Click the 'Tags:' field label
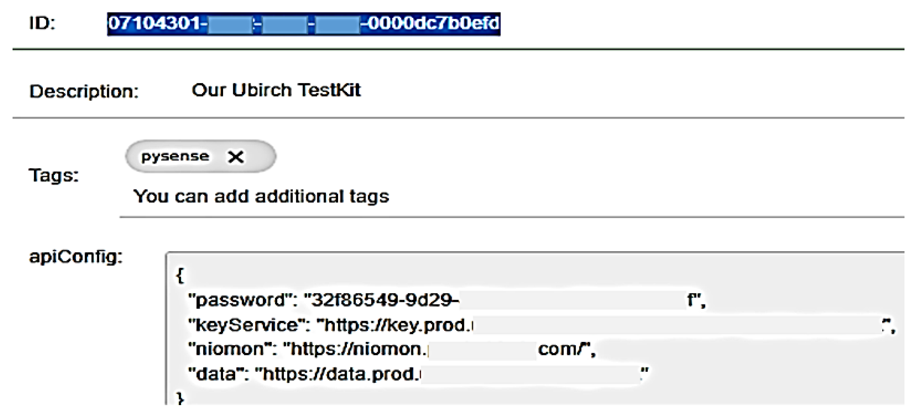Screen dimensions: 913x414 coord(53,176)
